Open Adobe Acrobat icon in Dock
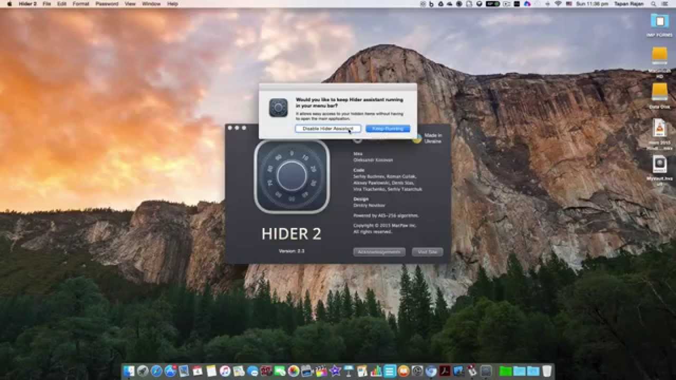This screenshot has width=676, height=380. click(x=444, y=371)
